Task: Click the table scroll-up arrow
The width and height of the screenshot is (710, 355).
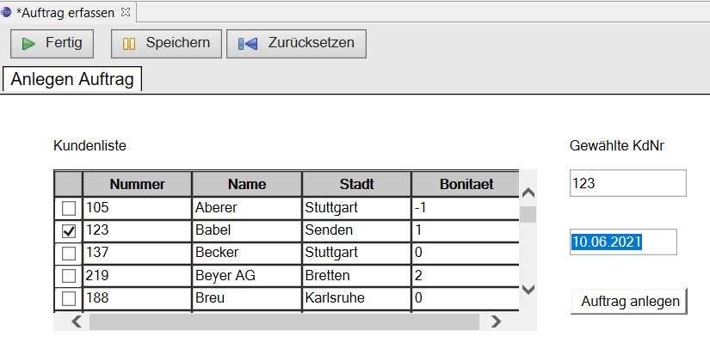Action: [528, 193]
